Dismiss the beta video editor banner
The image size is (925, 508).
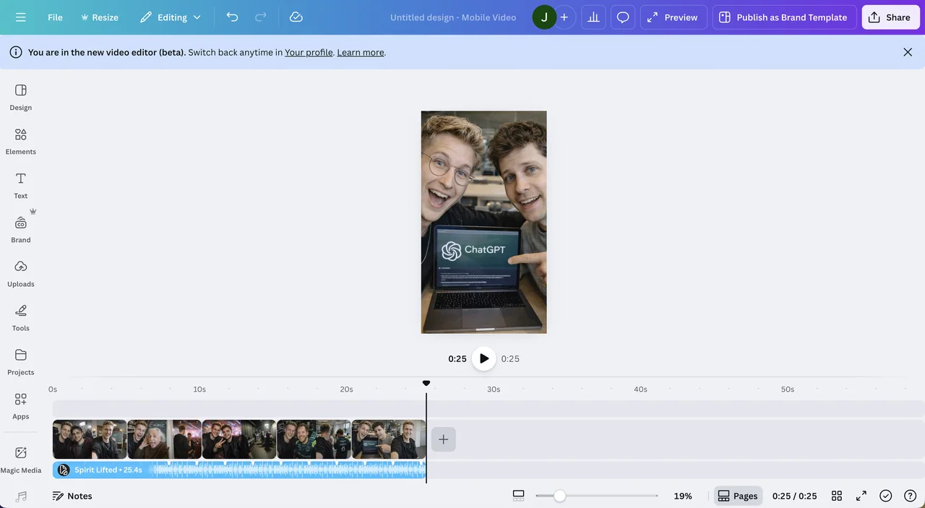point(908,52)
